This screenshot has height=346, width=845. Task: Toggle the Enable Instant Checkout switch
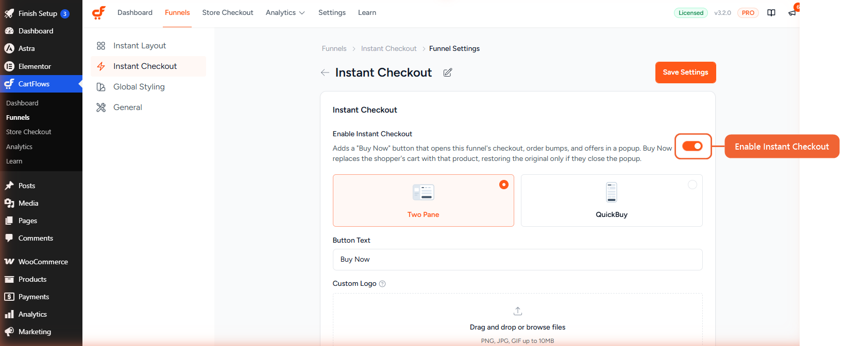[692, 147]
